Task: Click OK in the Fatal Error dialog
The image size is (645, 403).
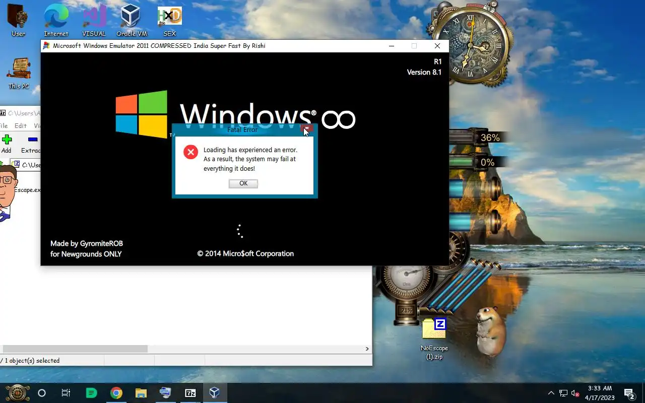Action: click(243, 183)
